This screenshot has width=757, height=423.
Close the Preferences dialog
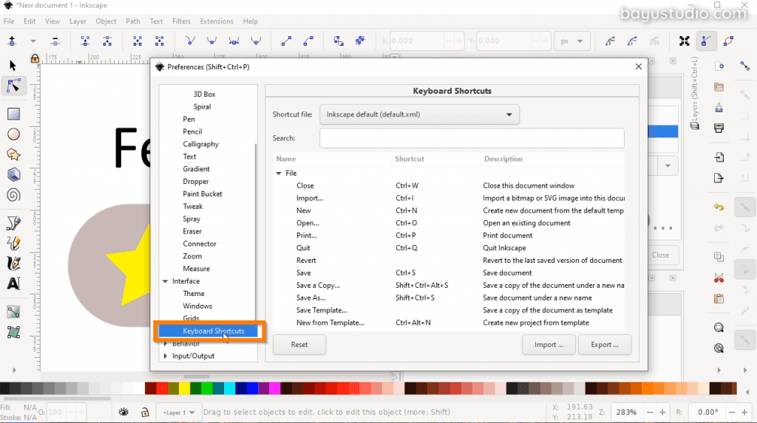pos(638,66)
